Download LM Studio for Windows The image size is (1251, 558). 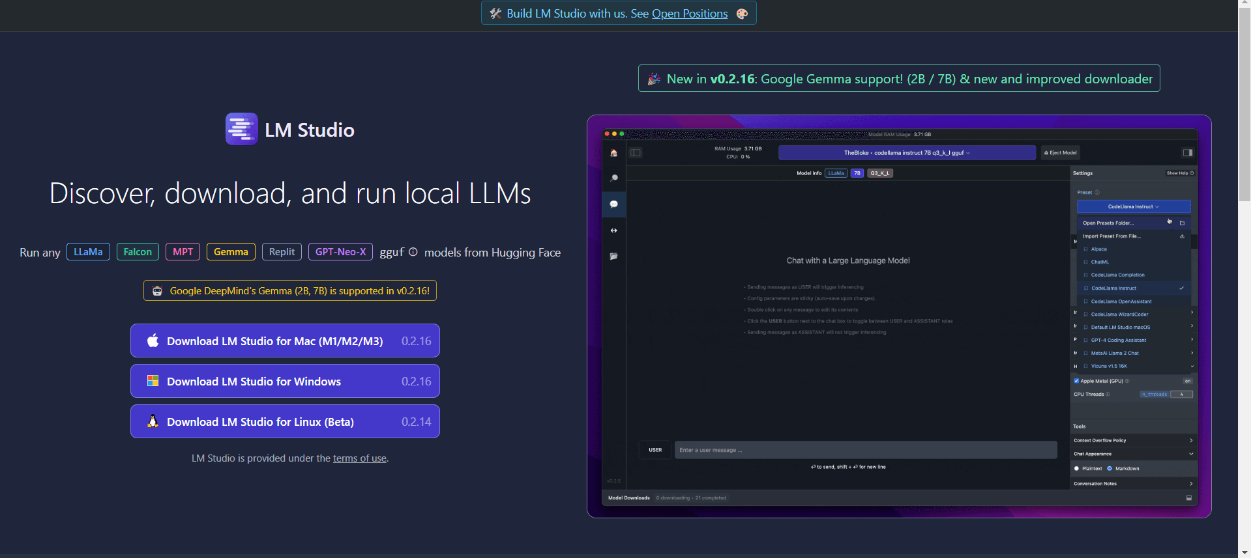click(x=285, y=381)
